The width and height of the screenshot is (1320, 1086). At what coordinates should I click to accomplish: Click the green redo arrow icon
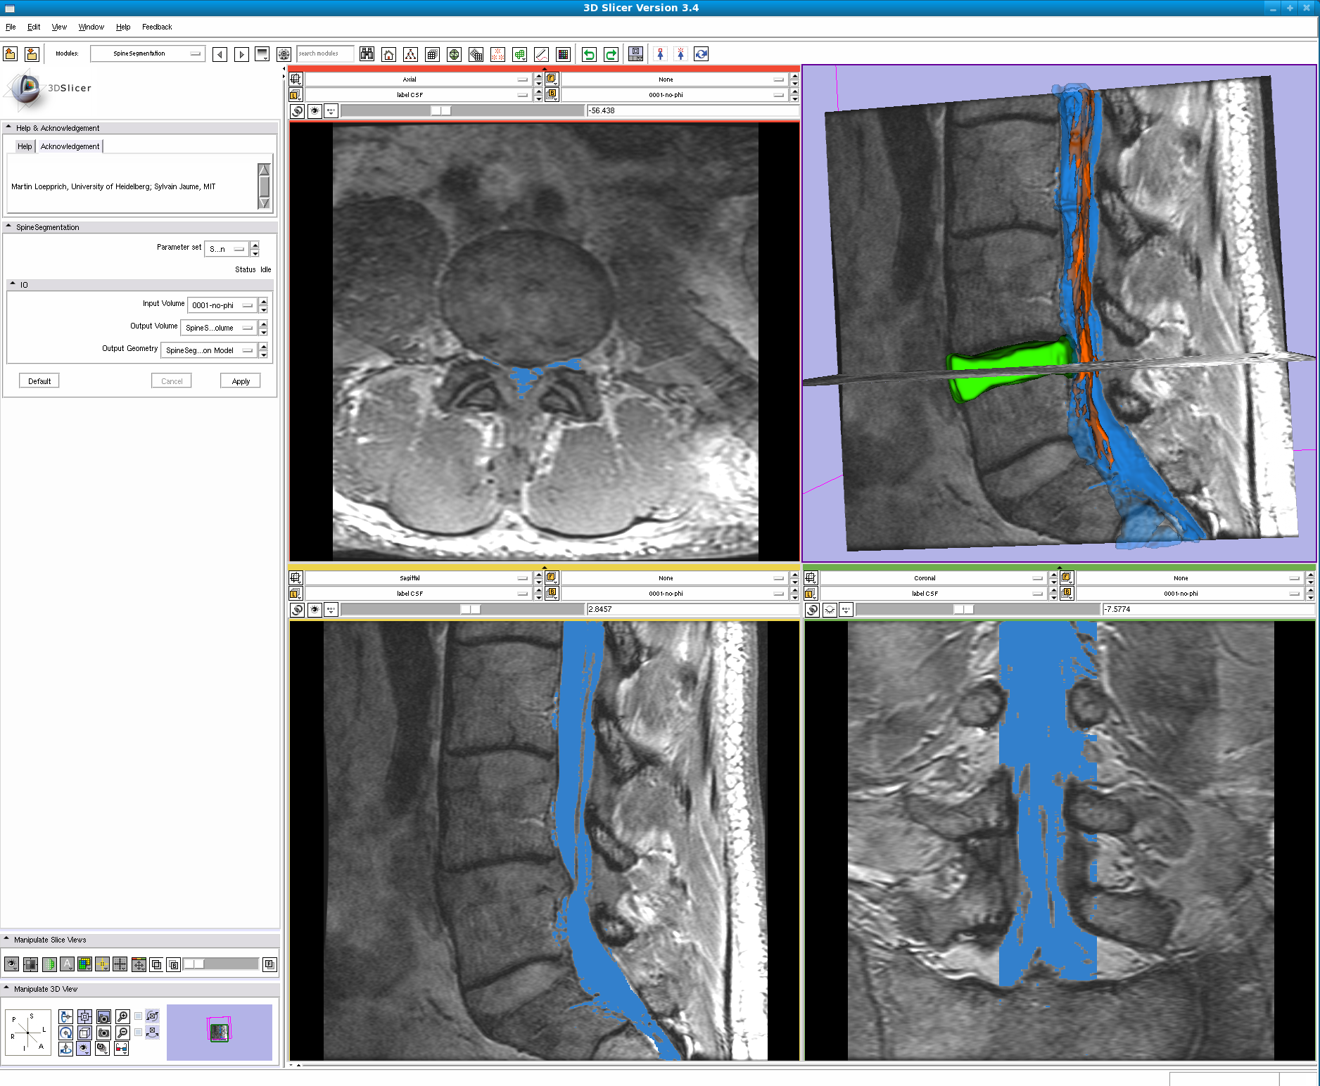611,54
